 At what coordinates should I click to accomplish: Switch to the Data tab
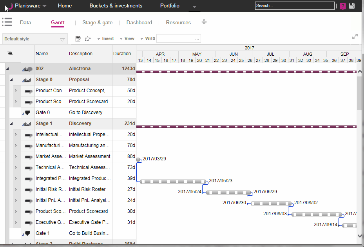(x=25, y=22)
